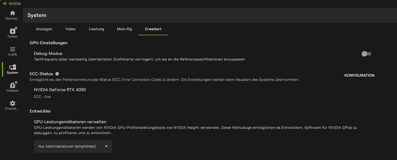
Task: Open the Startseite home icon
Action: click(12, 13)
